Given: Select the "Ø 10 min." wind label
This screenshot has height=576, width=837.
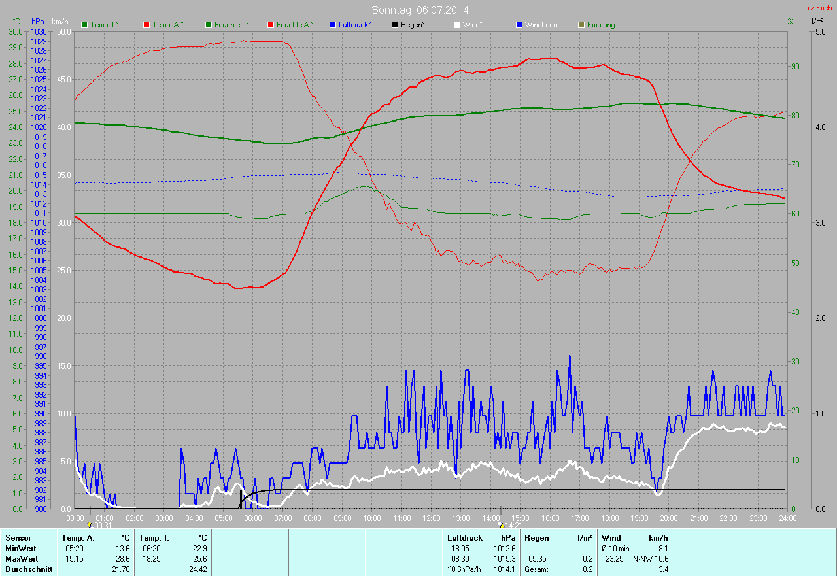Looking at the screenshot, I should click(x=616, y=549).
